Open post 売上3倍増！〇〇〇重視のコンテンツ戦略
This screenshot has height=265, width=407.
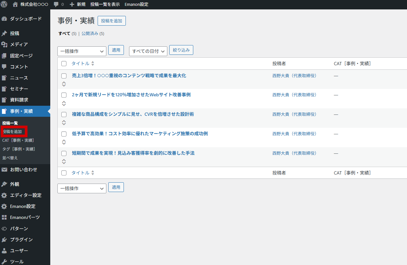click(x=129, y=76)
